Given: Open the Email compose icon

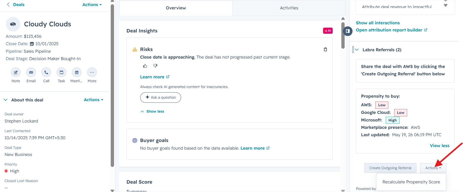Looking at the screenshot, I should [31, 73].
